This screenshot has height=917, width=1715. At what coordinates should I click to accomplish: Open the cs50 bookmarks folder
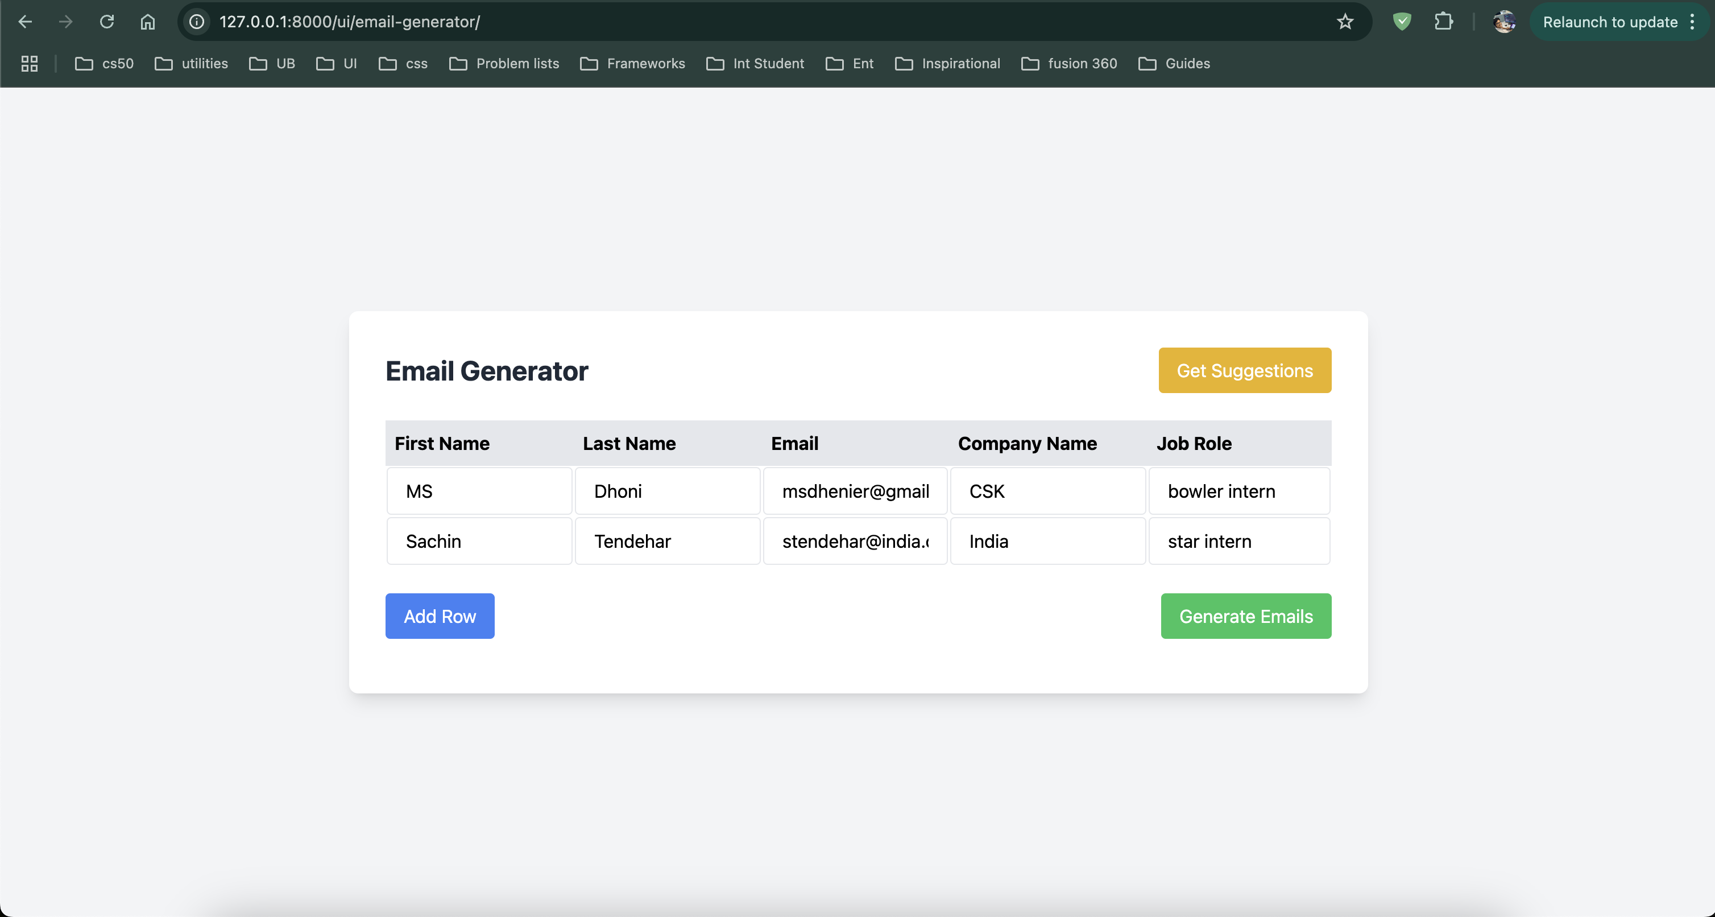coord(105,64)
